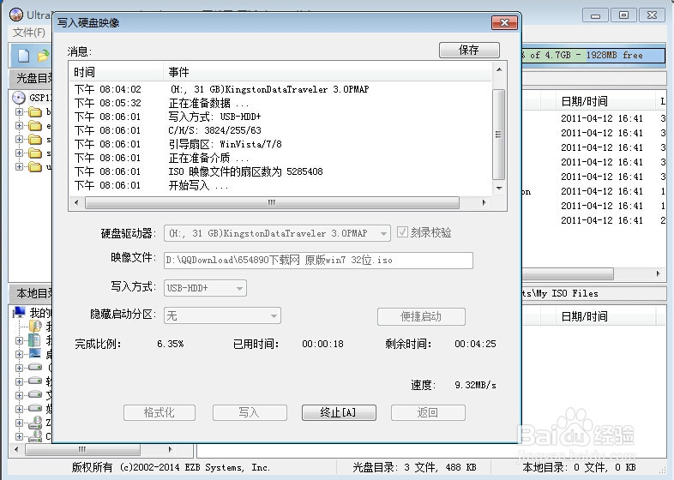The image size is (674, 480).
Task: Click local tree horizontal scroll-left arrow
Action: (x=16, y=449)
